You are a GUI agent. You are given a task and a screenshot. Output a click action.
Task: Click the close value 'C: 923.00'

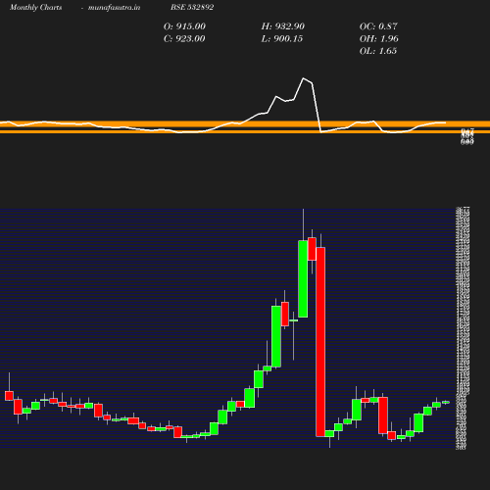coord(184,39)
